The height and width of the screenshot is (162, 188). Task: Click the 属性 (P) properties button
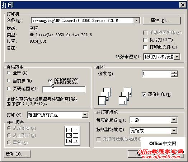point(162,20)
